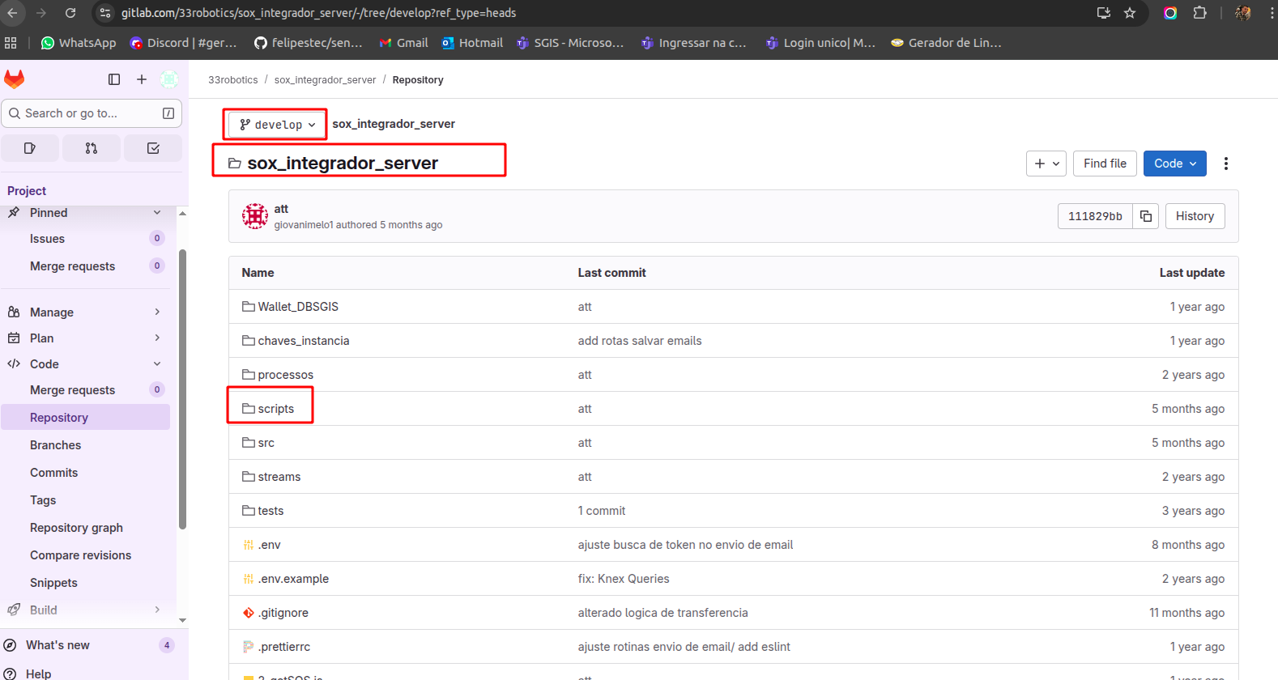Copy commit SHA with clipboard icon
1278x680 pixels.
pyautogui.click(x=1145, y=216)
